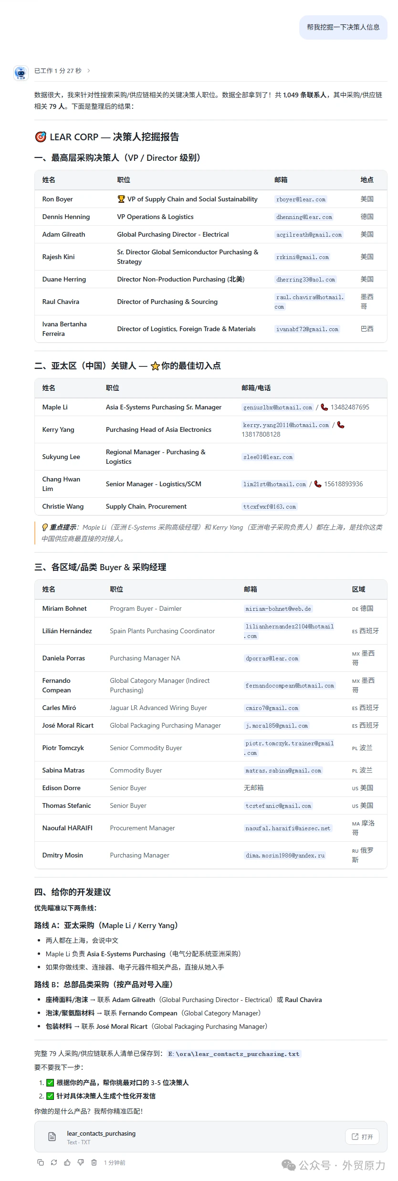Click email acgilreath@gmail.com
Viewport: 398px width, 1181px height.
[309, 235]
